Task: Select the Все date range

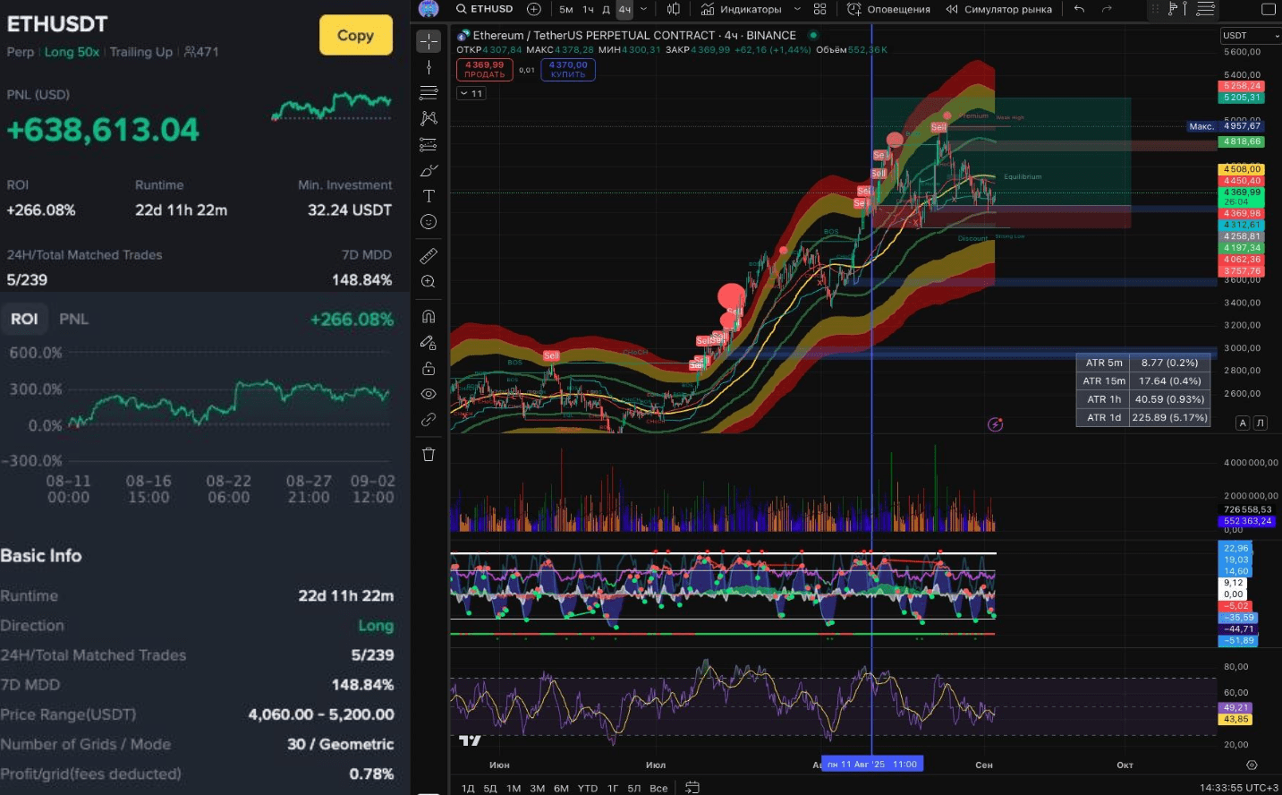Action: point(658,788)
